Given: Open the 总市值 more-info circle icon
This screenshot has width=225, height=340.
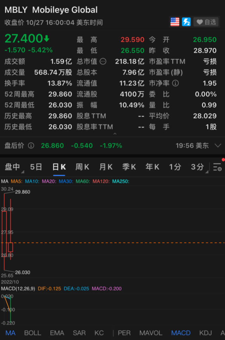Looking at the screenshot, I should click(x=103, y=62).
